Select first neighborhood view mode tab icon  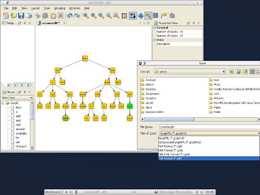(9, 85)
